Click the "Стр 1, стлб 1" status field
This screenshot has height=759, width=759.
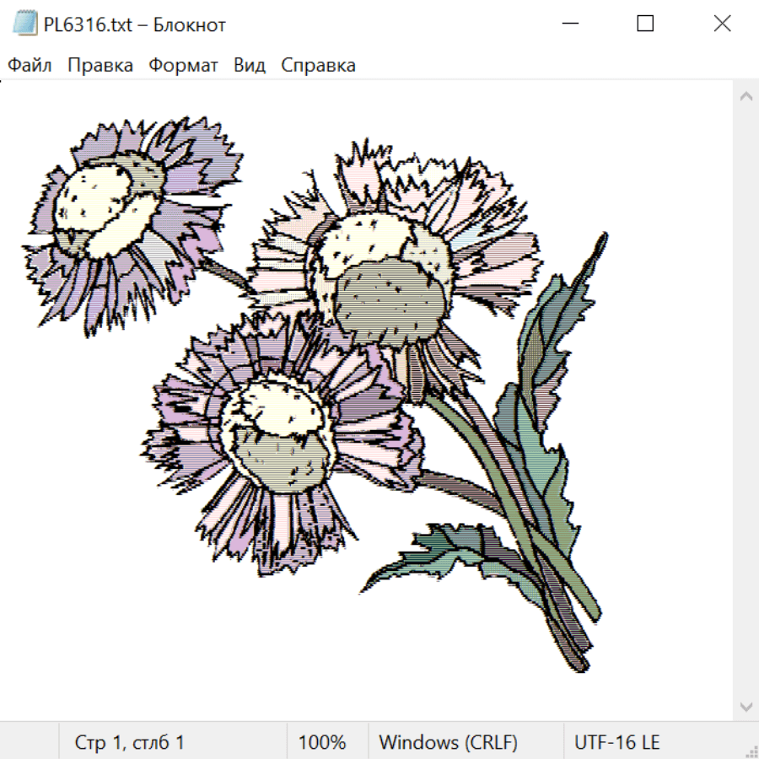pos(129,743)
